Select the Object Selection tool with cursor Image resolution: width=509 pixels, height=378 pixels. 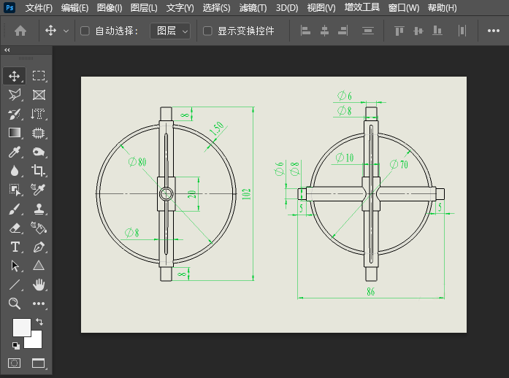pyautogui.click(x=15, y=190)
